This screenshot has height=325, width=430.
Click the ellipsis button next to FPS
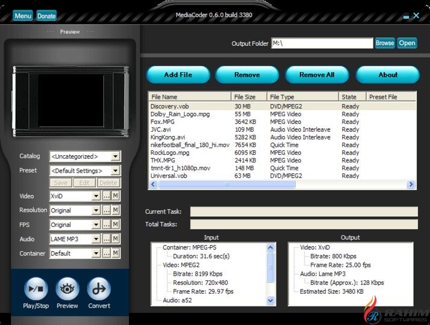(x=106, y=225)
